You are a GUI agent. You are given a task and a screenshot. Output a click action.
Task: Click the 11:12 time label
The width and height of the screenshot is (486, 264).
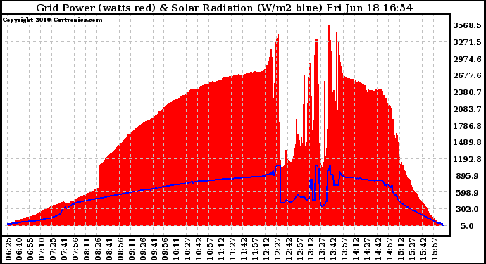221,249
